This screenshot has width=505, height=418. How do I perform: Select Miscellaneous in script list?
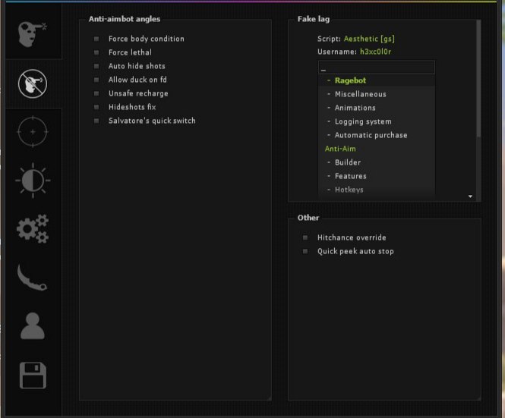(x=376, y=94)
